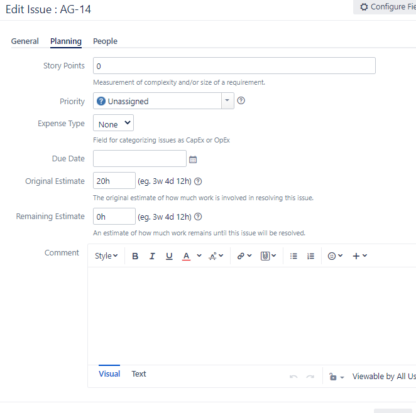Viewport: 416px width, 413px height.
Task: Open the Expense Type None dropdown
Action: (x=113, y=123)
